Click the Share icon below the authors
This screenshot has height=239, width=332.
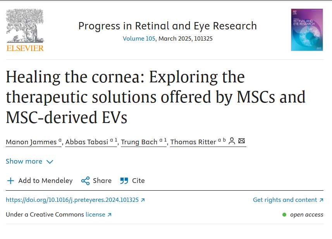pos(85,181)
